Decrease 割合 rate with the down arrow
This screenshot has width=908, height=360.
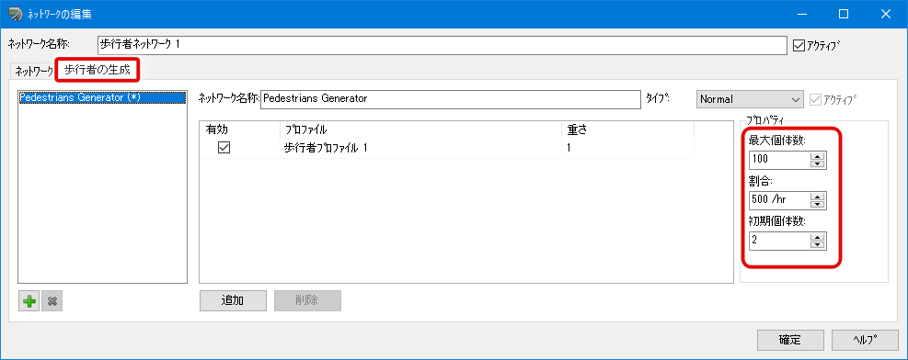tap(818, 205)
